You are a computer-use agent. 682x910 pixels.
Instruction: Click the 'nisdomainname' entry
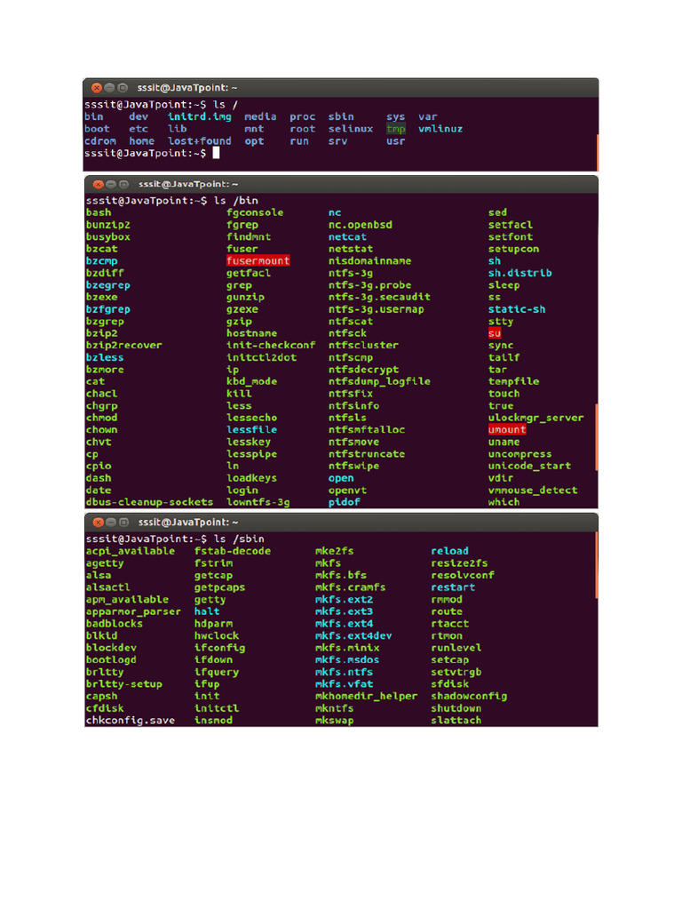370,260
